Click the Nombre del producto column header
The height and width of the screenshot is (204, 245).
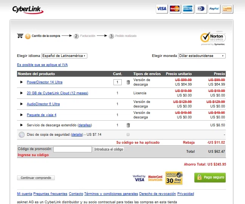[36, 74]
